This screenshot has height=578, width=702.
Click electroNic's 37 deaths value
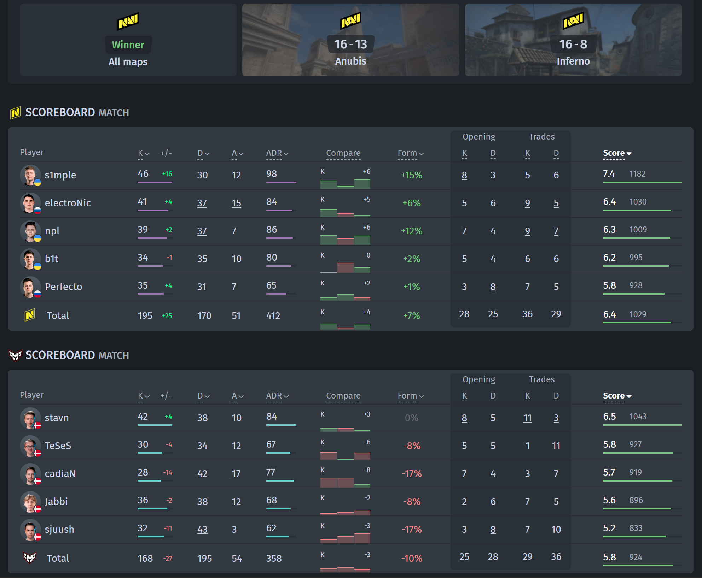202,203
